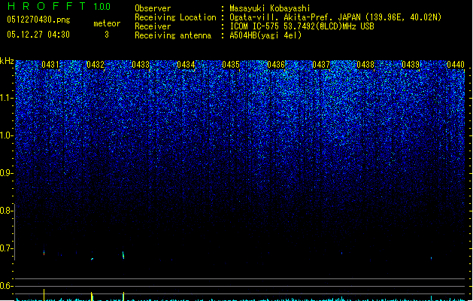Click the 0435 time marker
Screen dimensions: 473x301
[231, 64]
